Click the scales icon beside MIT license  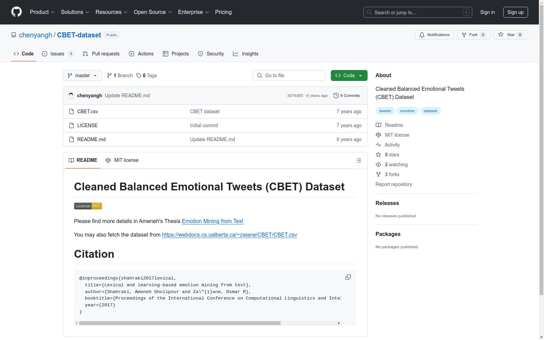[378, 135]
